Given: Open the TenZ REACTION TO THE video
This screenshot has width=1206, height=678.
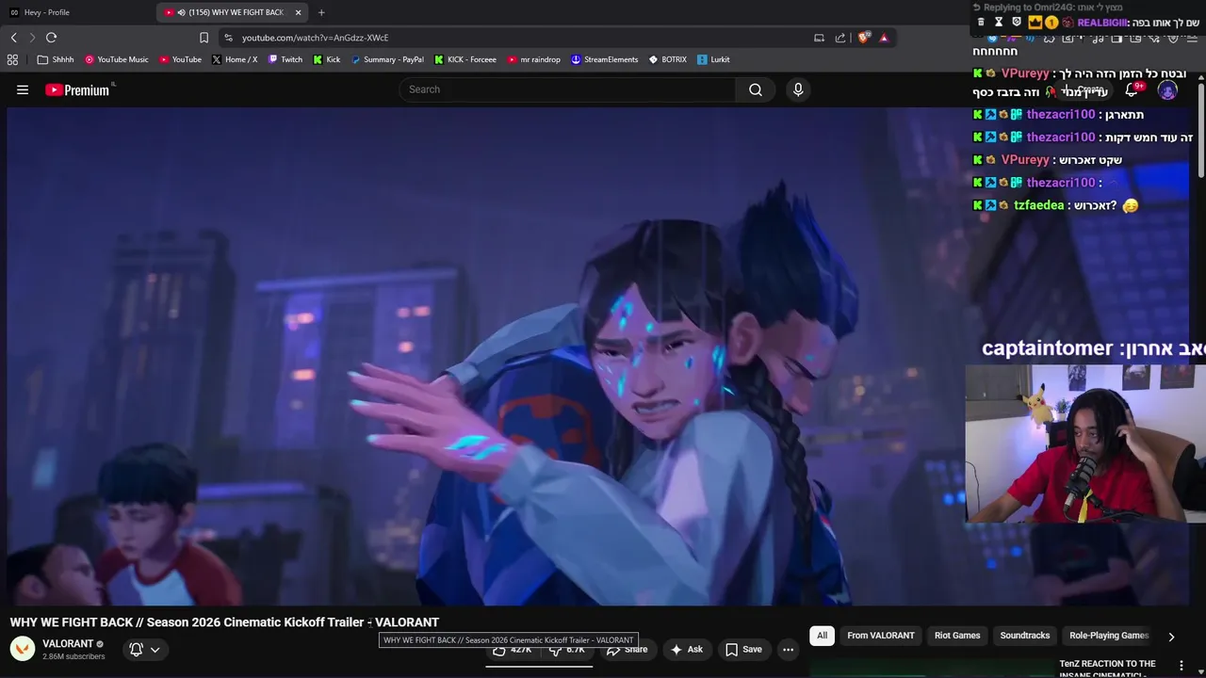Looking at the screenshot, I should (1107, 668).
